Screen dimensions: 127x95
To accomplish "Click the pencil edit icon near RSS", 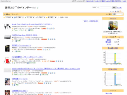I will (111, 12).
